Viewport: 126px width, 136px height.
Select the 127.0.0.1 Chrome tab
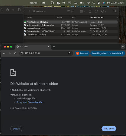[x=33, y=47]
